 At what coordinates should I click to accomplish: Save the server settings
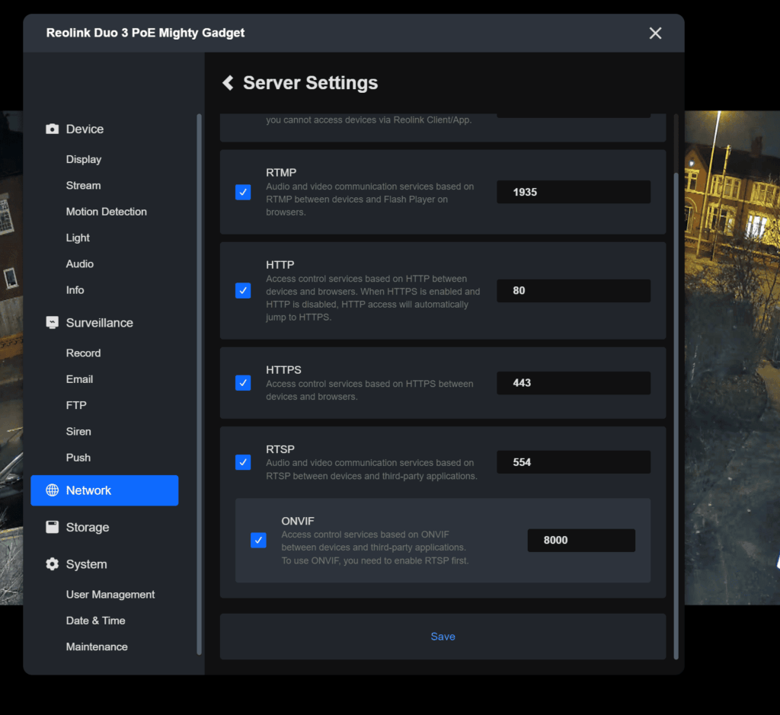(x=443, y=637)
